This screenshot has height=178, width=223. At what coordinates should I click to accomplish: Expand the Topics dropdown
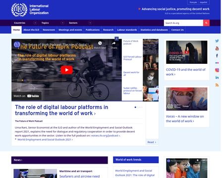point(62,23)
